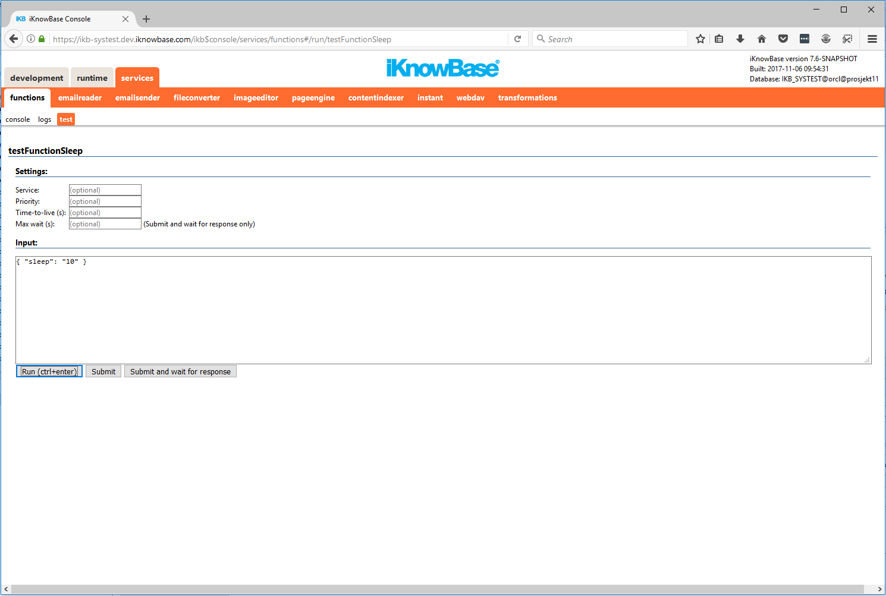
Task: Open the webdav menu item
Action: point(470,97)
